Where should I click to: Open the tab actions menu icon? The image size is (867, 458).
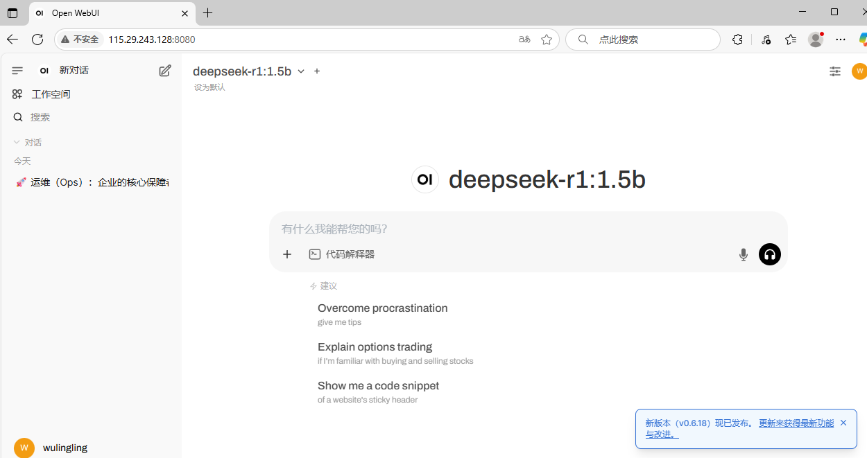click(12, 13)
